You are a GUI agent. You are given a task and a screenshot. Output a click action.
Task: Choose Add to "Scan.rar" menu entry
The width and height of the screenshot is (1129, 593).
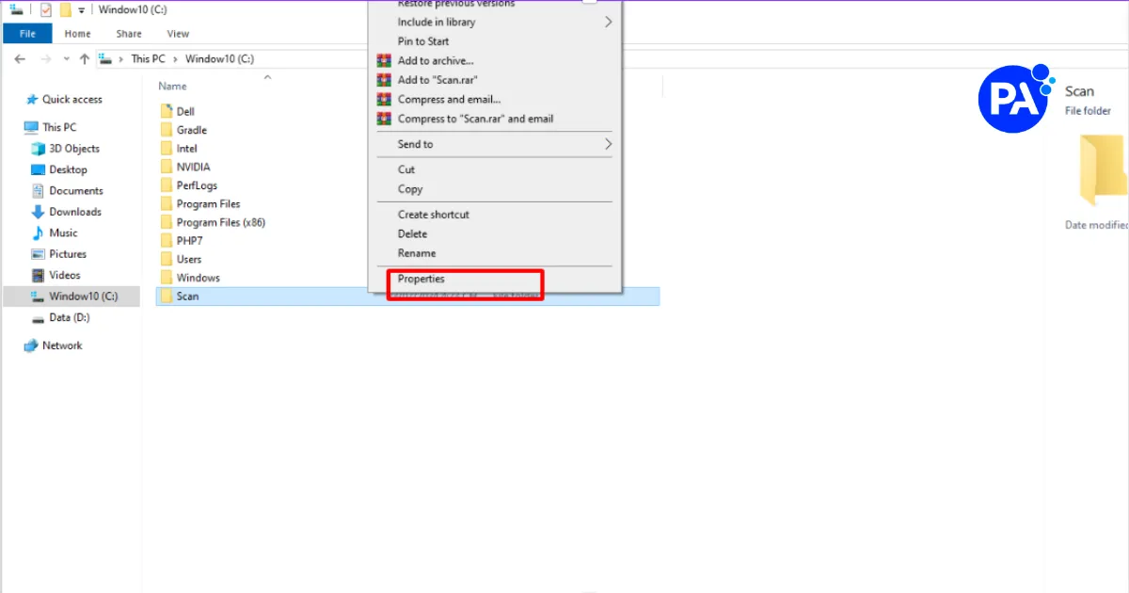[x=494, y=80]
